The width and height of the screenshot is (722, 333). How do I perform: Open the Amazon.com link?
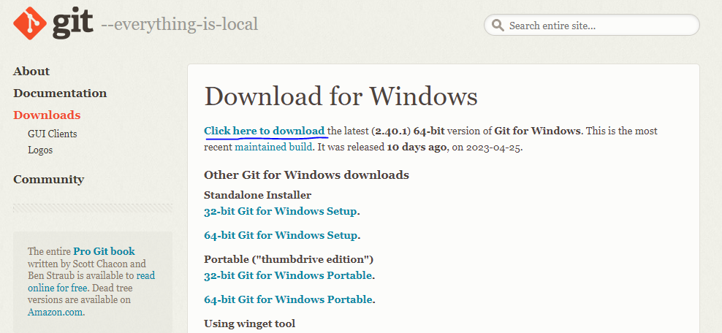[56, 312]
